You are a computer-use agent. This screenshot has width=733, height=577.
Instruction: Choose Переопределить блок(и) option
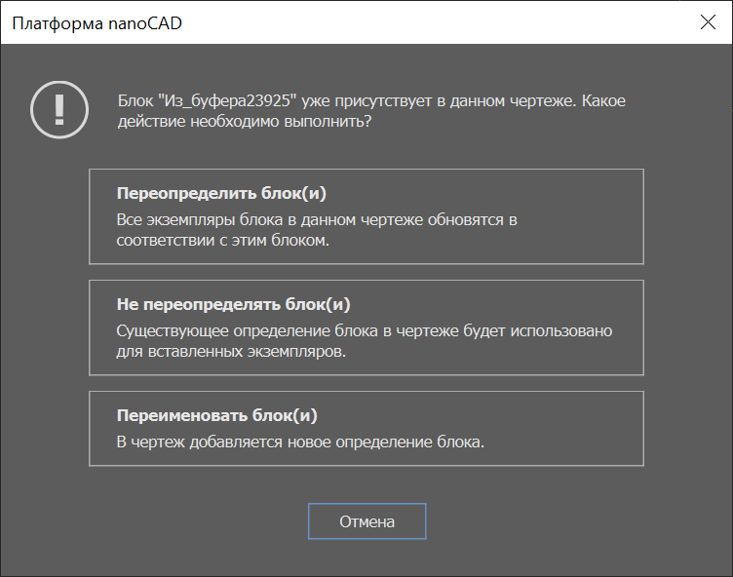(x=366, y=216)
